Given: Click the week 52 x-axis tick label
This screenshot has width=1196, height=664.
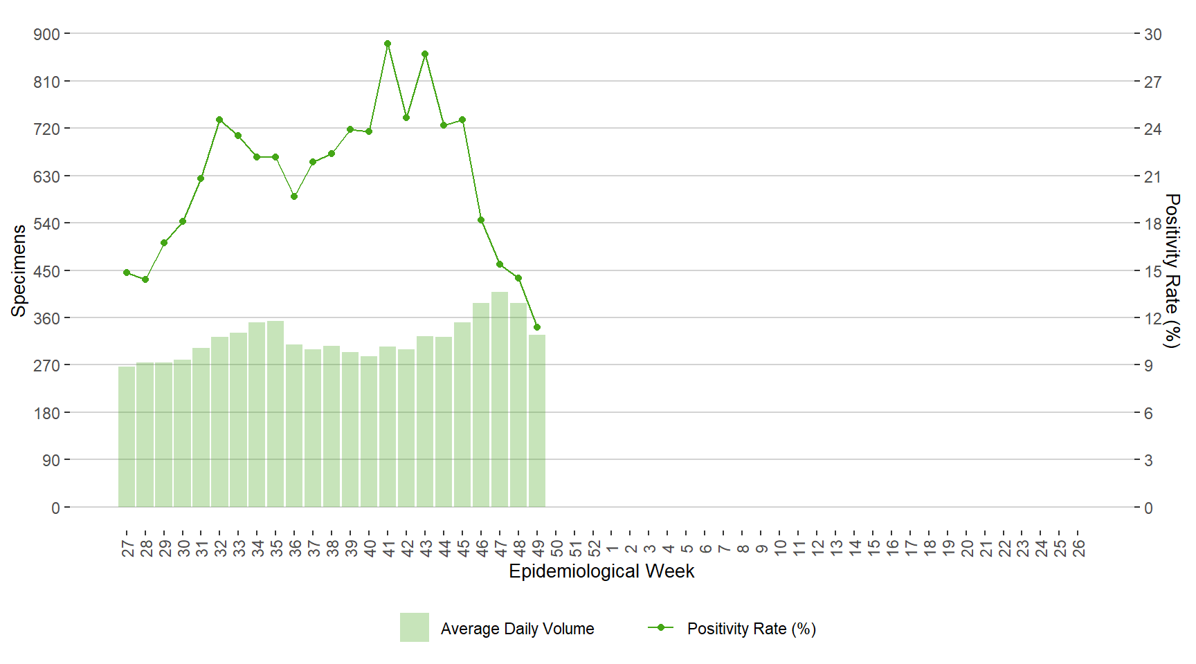Looking at the screenshot, I should coord(595,548).
